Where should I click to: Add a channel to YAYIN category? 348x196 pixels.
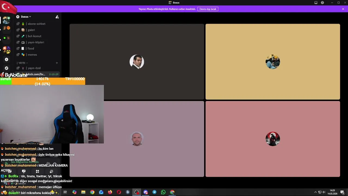tap(57, 63)
